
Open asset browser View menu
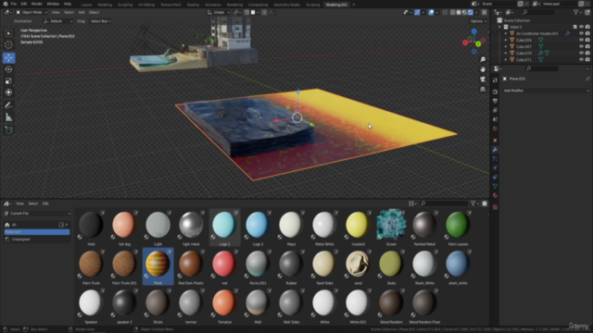(19, 203)
